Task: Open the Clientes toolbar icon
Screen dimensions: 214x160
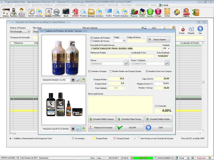Action: pyautogui.click(x=6, y=12)
